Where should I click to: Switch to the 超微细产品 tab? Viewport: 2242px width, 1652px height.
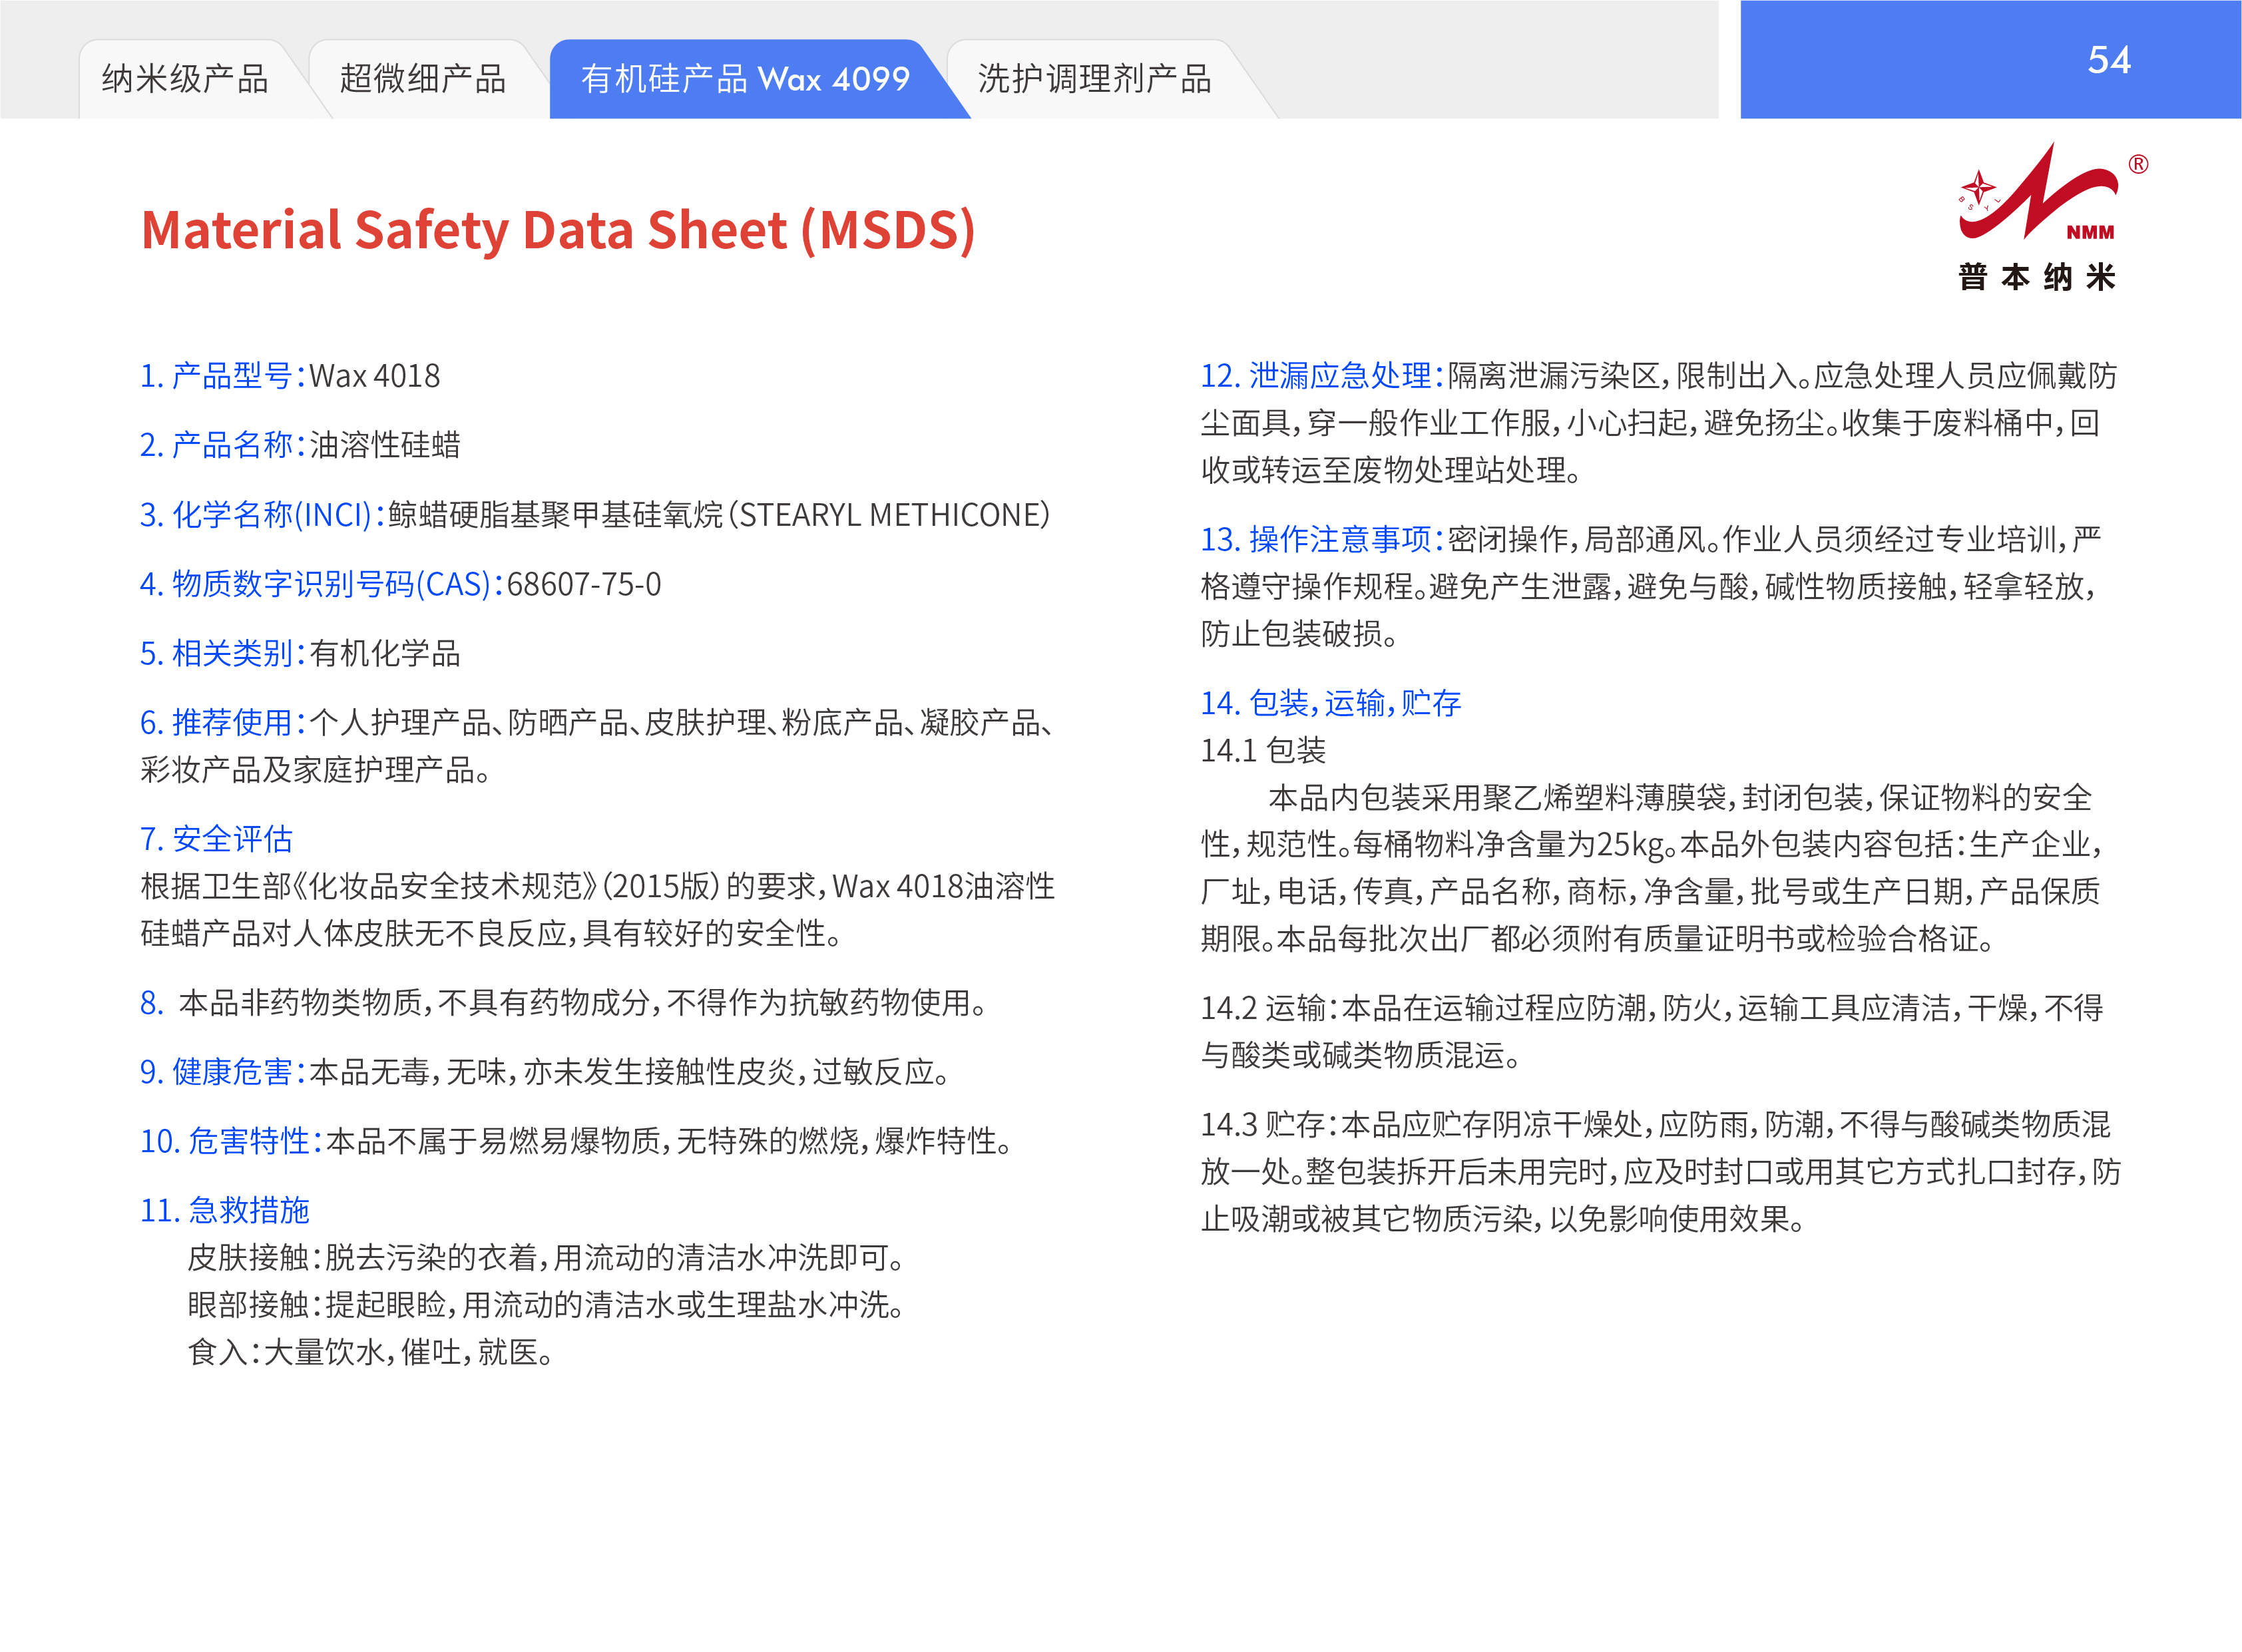tap(422, 79)
